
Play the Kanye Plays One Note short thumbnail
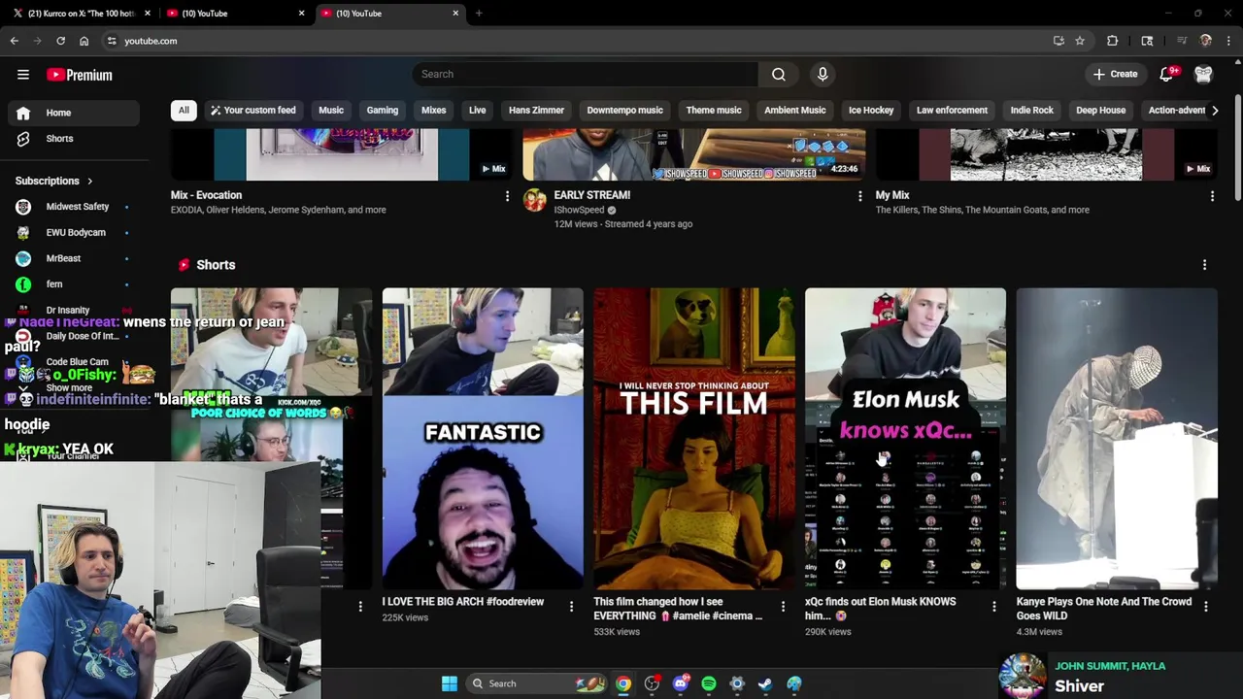point(1116,439)
